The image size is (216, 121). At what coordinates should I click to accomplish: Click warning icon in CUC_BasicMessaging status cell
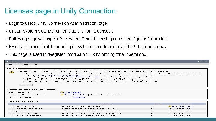(169, 106)
